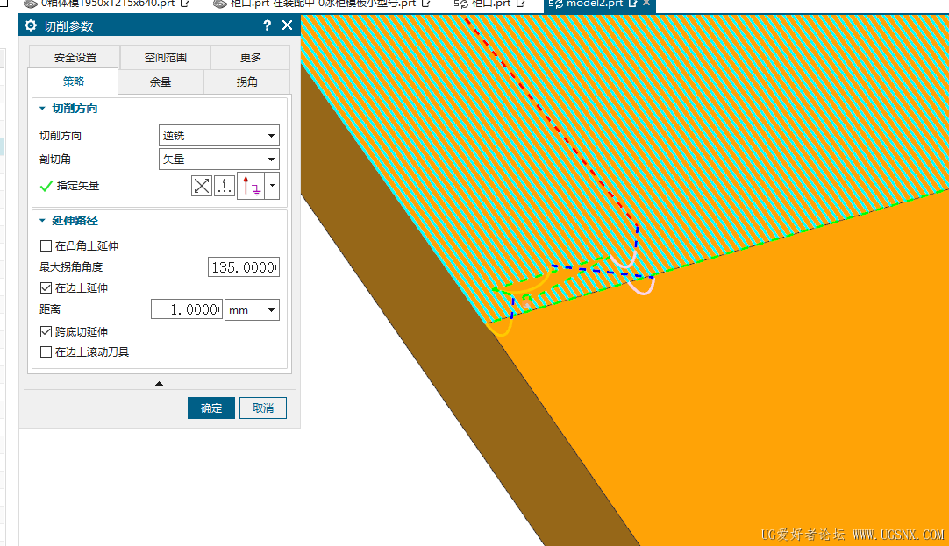This screenshot has width=949, height=546.
Task: Close the model2.prt tab
Action: [646, 3]
